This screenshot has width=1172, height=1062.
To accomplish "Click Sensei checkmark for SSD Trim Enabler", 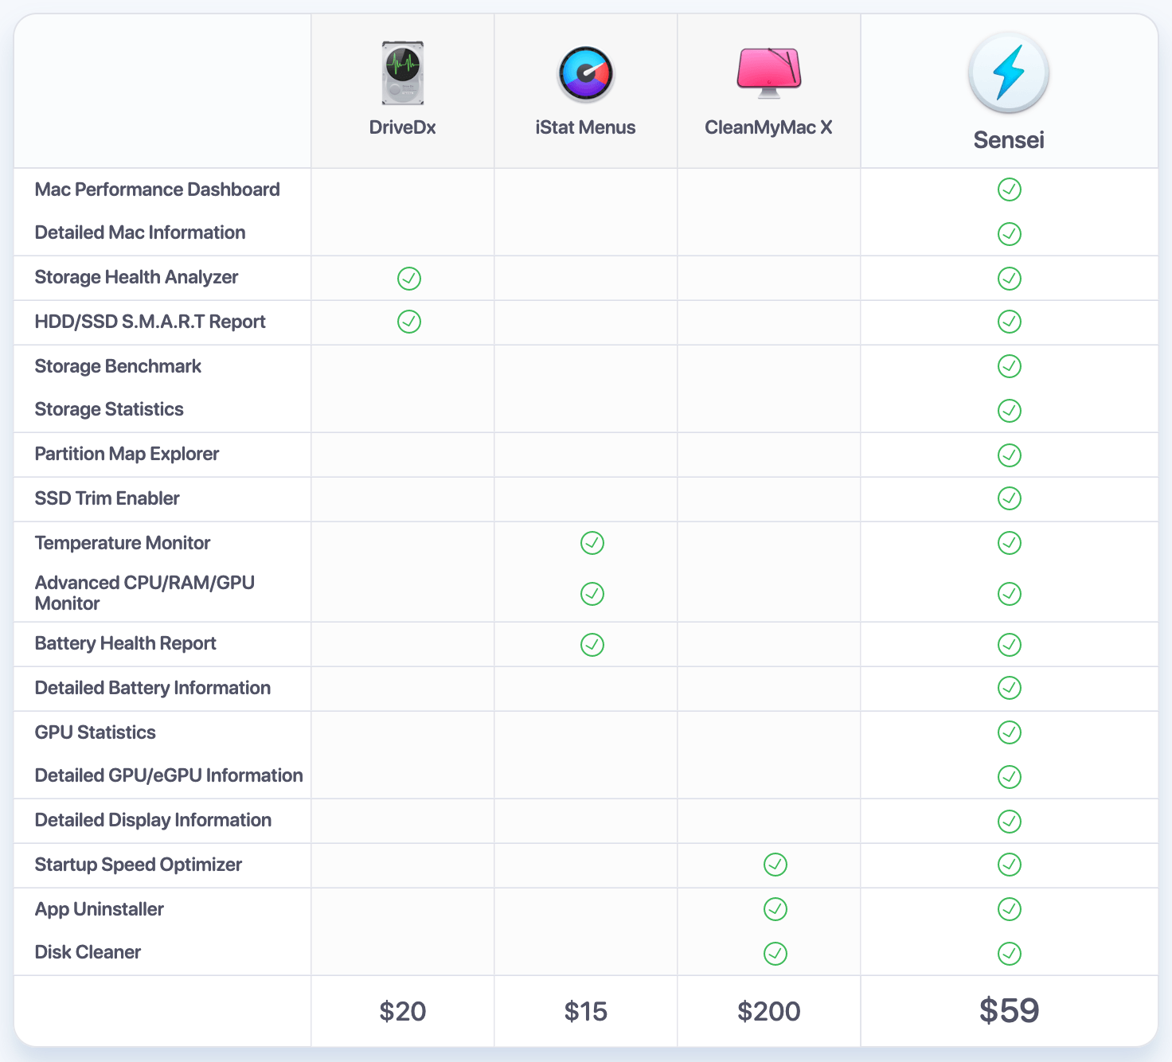I will point(1010,498).
